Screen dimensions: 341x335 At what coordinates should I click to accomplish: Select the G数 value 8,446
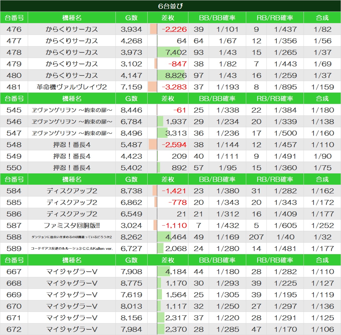click(x=131, y=110)
